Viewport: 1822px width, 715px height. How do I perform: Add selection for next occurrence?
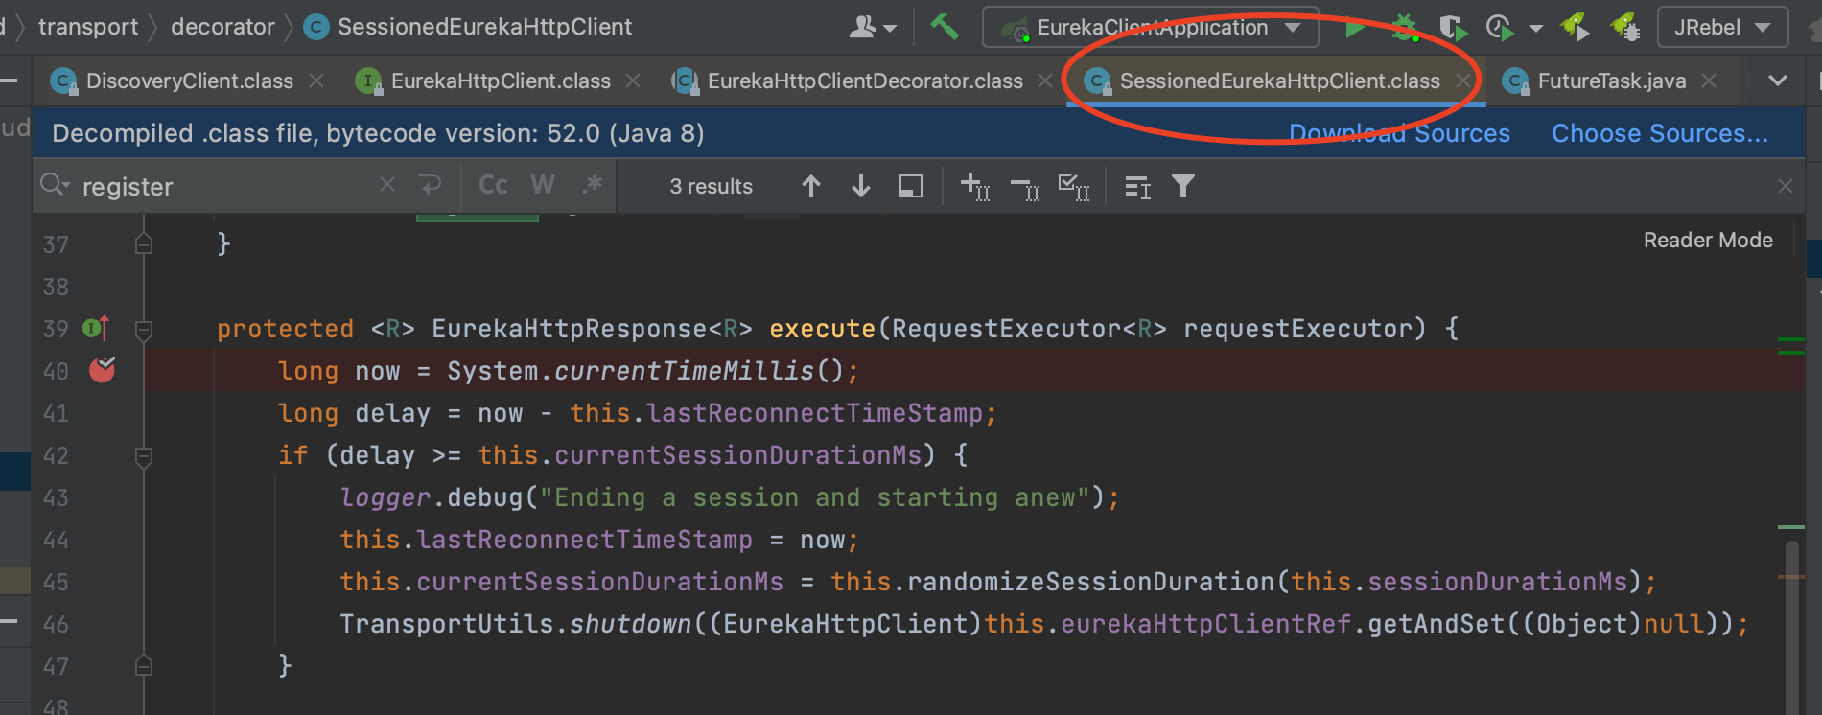pyautogui.click(x=975, y=186)
